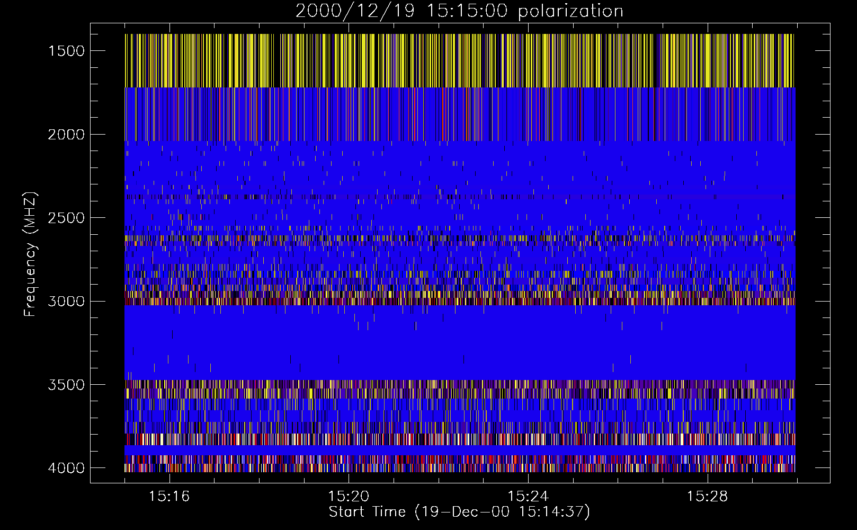Click the 15:28 time tick label
The image size is (857, 530).
pos(708,497)
